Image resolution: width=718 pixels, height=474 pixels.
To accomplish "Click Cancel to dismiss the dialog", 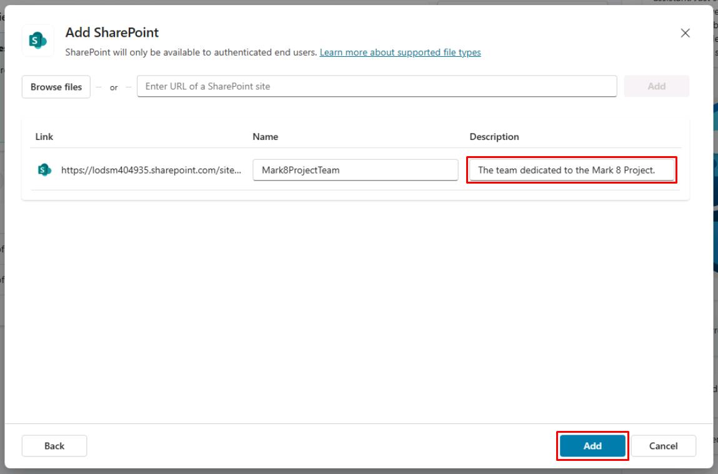I will [x=663, y=445].
